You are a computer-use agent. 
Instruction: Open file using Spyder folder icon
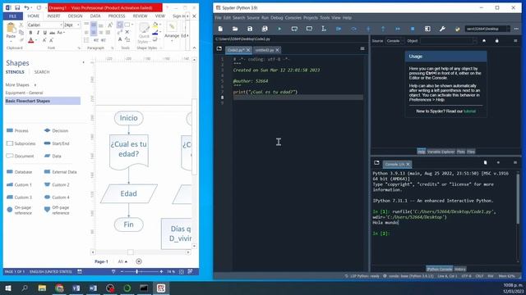(235, 29)
